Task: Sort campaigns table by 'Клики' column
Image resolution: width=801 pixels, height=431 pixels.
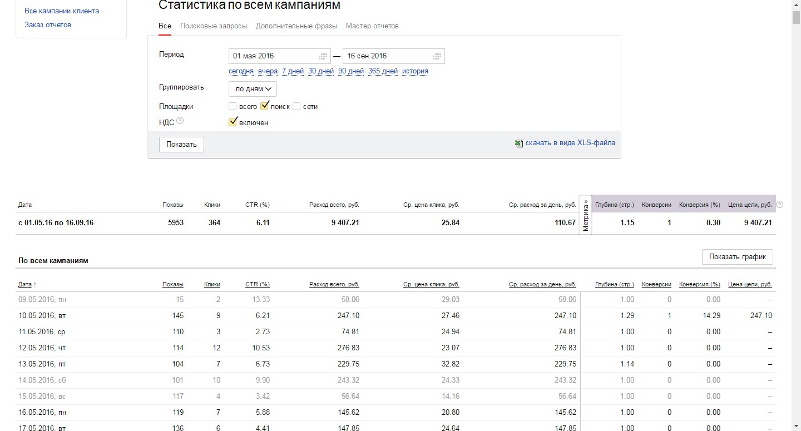Action: pyautogui.click(x=212, y=284)
